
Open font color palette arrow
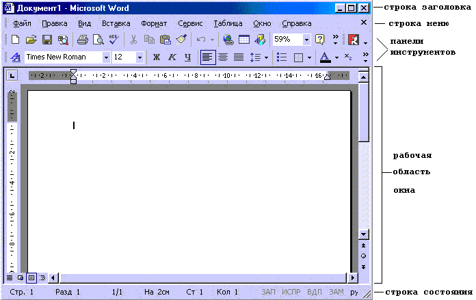(x=336, y=57)
